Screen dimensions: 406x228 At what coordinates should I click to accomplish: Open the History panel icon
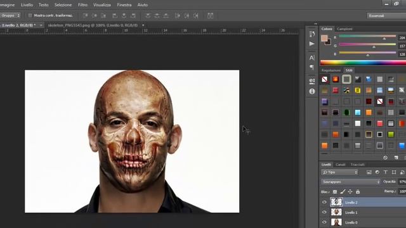(x=312, y=34)
